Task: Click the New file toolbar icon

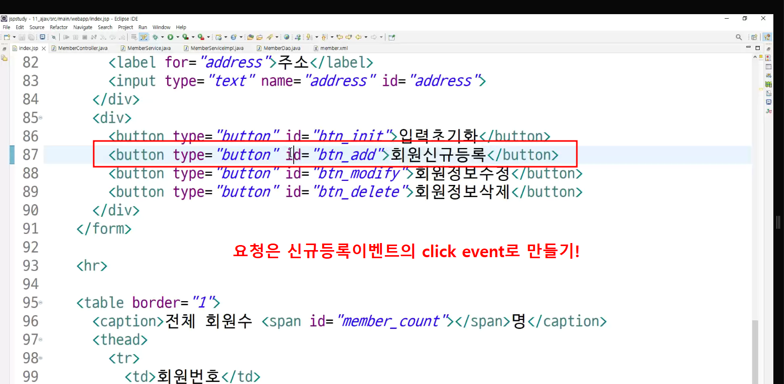Action: pos(7,37)
